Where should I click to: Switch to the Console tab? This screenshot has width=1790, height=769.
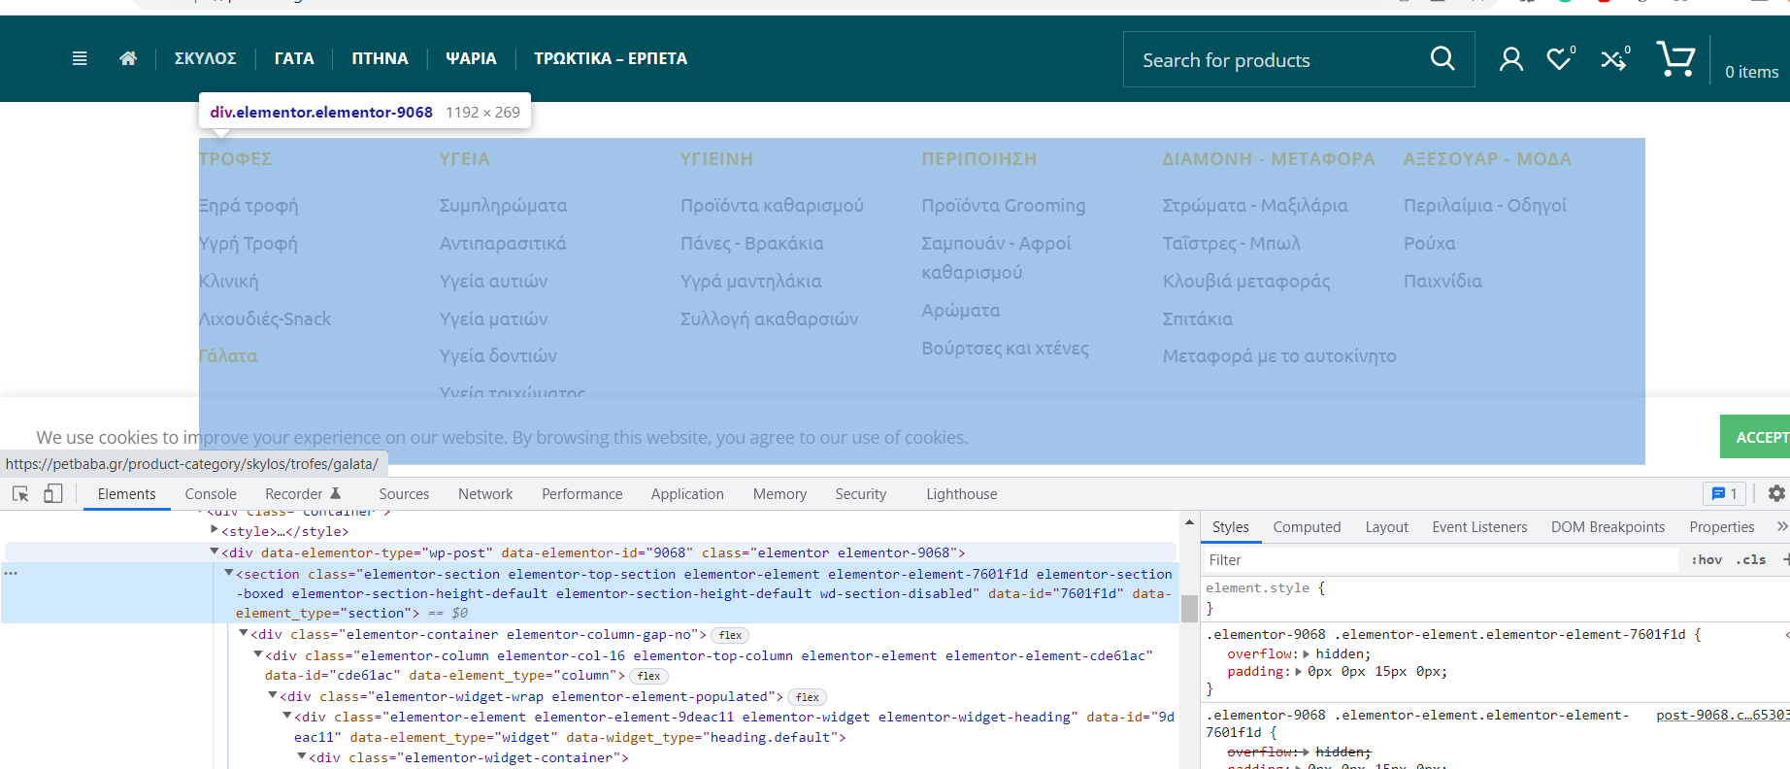pos(211,493)
